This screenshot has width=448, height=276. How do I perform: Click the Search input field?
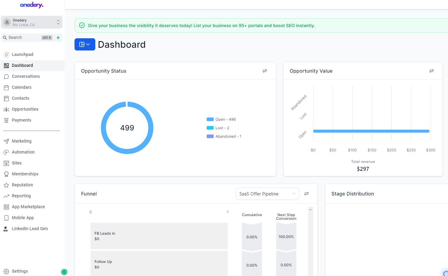tap(27, 38)
